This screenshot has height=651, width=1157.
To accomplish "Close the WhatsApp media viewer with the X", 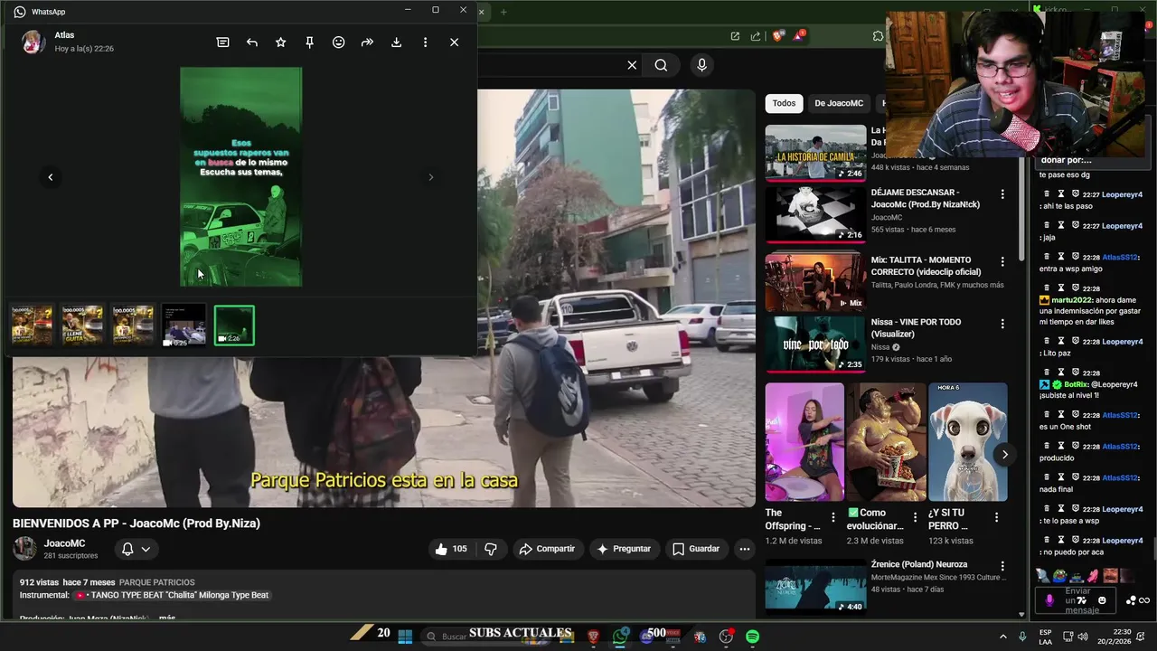I will click(x=454, y=42).
